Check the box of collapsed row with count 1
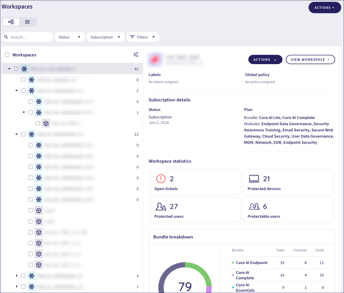Viewport: 344px width, 293px height. click(23, 287)
